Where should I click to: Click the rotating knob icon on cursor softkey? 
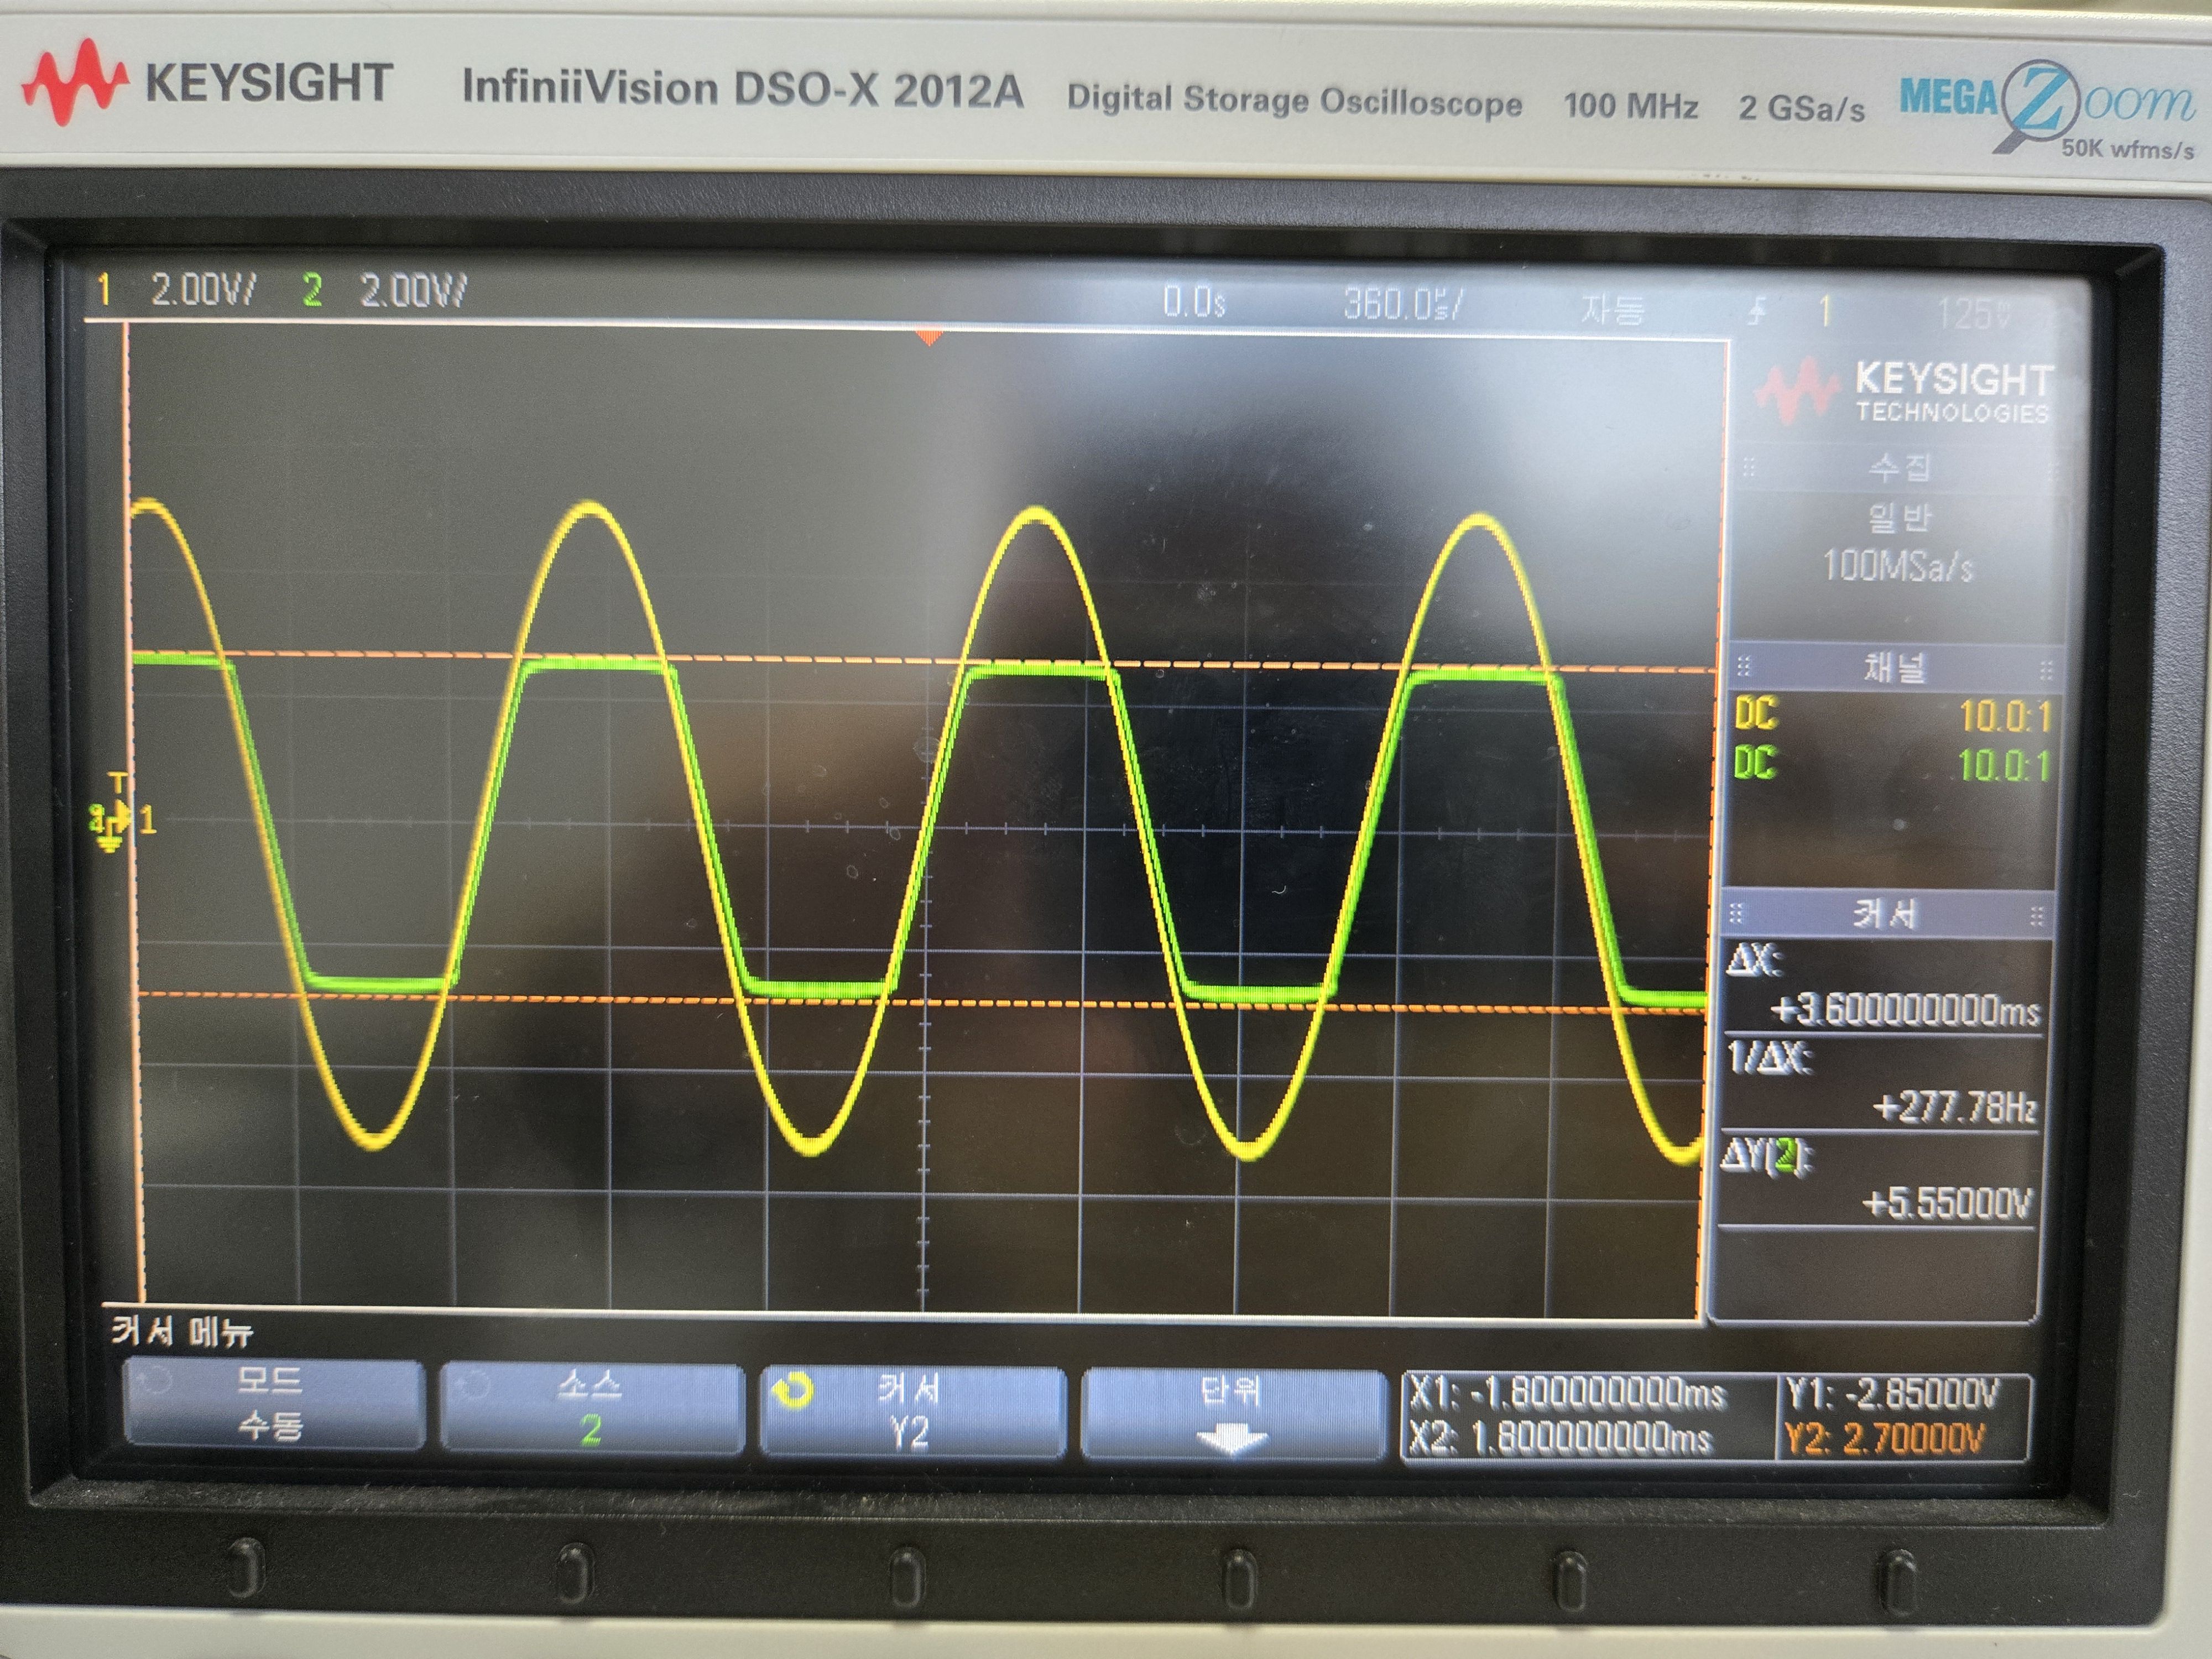pos(793,1391)
